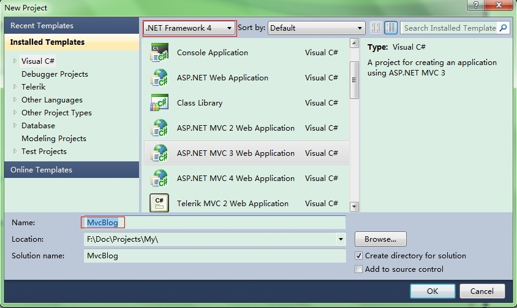Click the Telerik MVC 2 Web Application icon
Screen dimensions: 517x308
(160, 203)
